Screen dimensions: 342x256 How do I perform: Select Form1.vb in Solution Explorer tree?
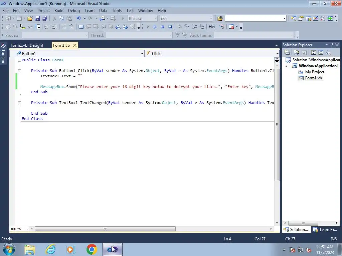310,78
